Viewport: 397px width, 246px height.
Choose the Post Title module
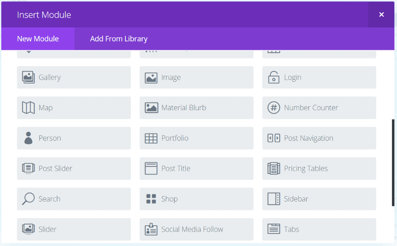pos(196,169)
